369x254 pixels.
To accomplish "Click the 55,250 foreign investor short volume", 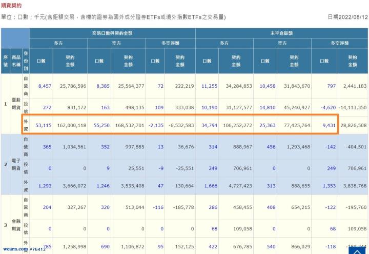I will click(x=102, y=125).
